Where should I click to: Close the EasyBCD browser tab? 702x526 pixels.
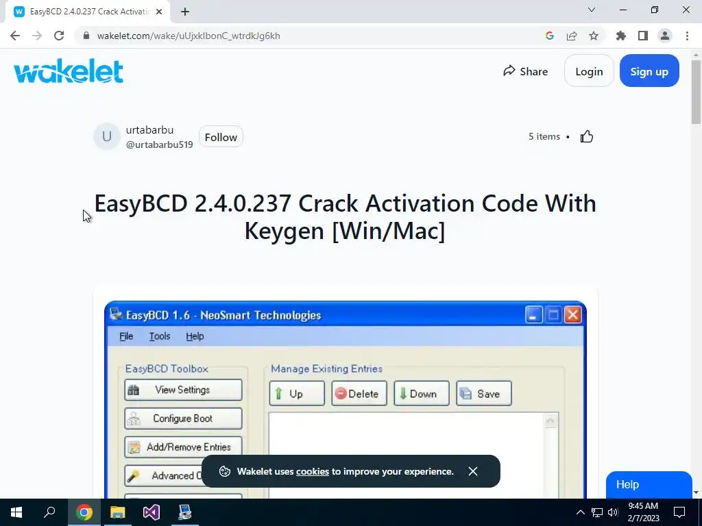[159, 12]
